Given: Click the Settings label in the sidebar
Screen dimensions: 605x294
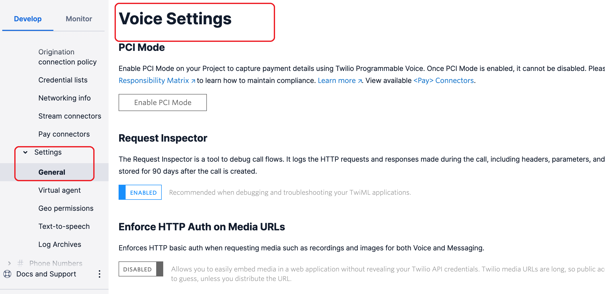Looking at the screenshot, I should (48, 152).
